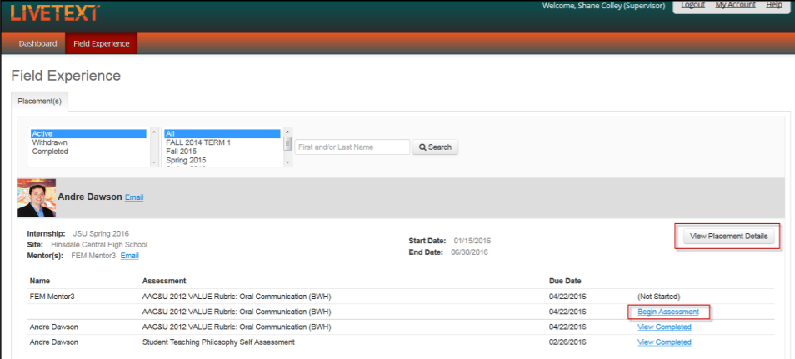
Task: Open My Account
Action: coord(735,4)
